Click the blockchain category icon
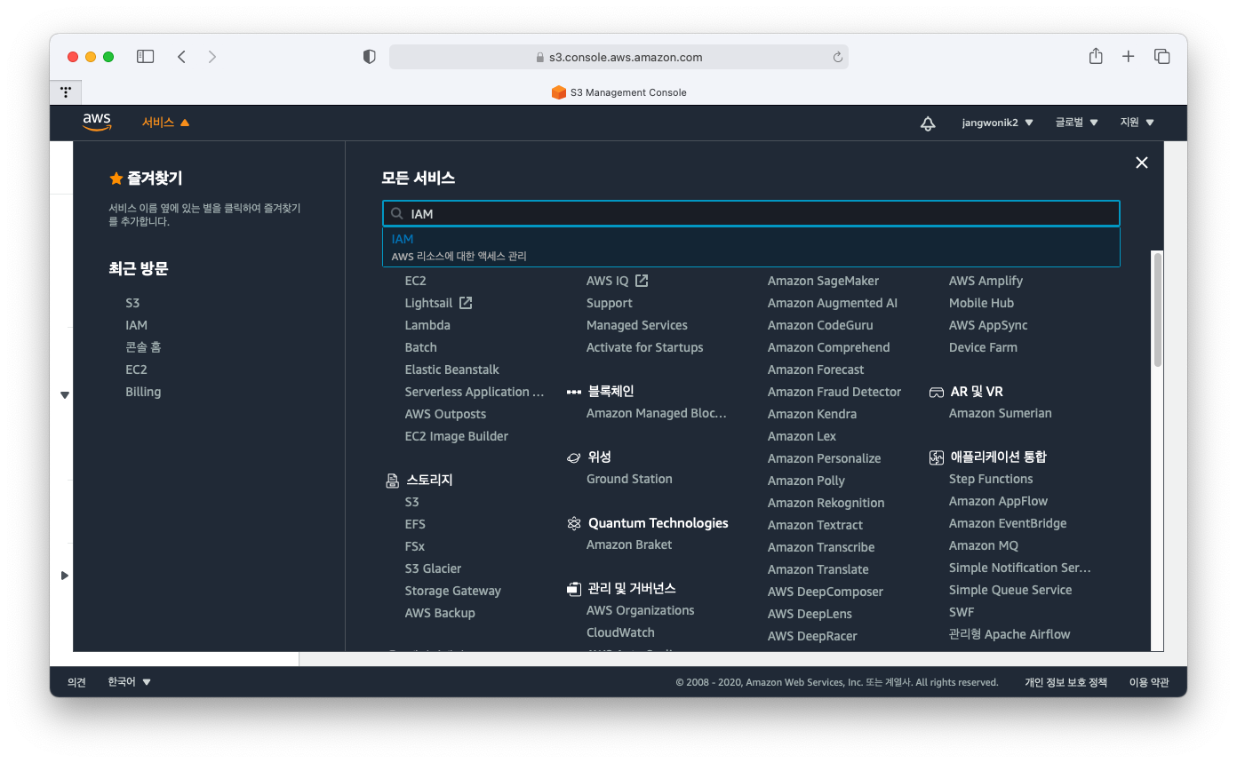This screenshot has width=1237, height=763. [x=574, y=392]
